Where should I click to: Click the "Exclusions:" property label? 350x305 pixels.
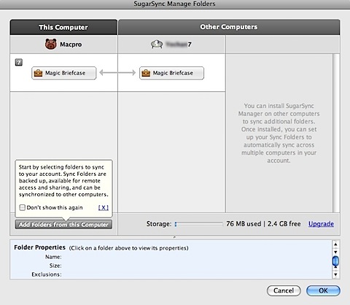[47, 274]
